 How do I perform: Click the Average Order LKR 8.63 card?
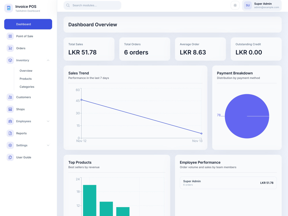coord(200,49)
